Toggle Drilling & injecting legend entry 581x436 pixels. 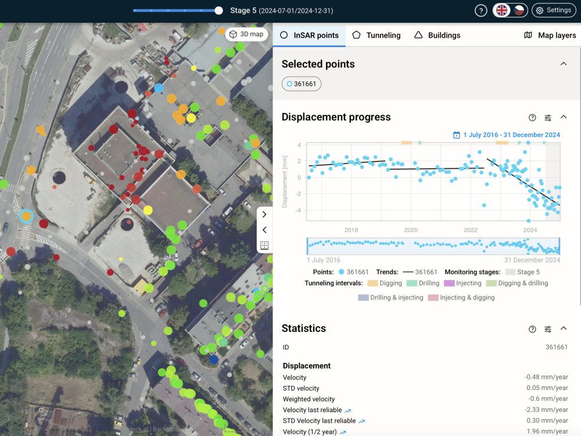click(x=390, y=298)
